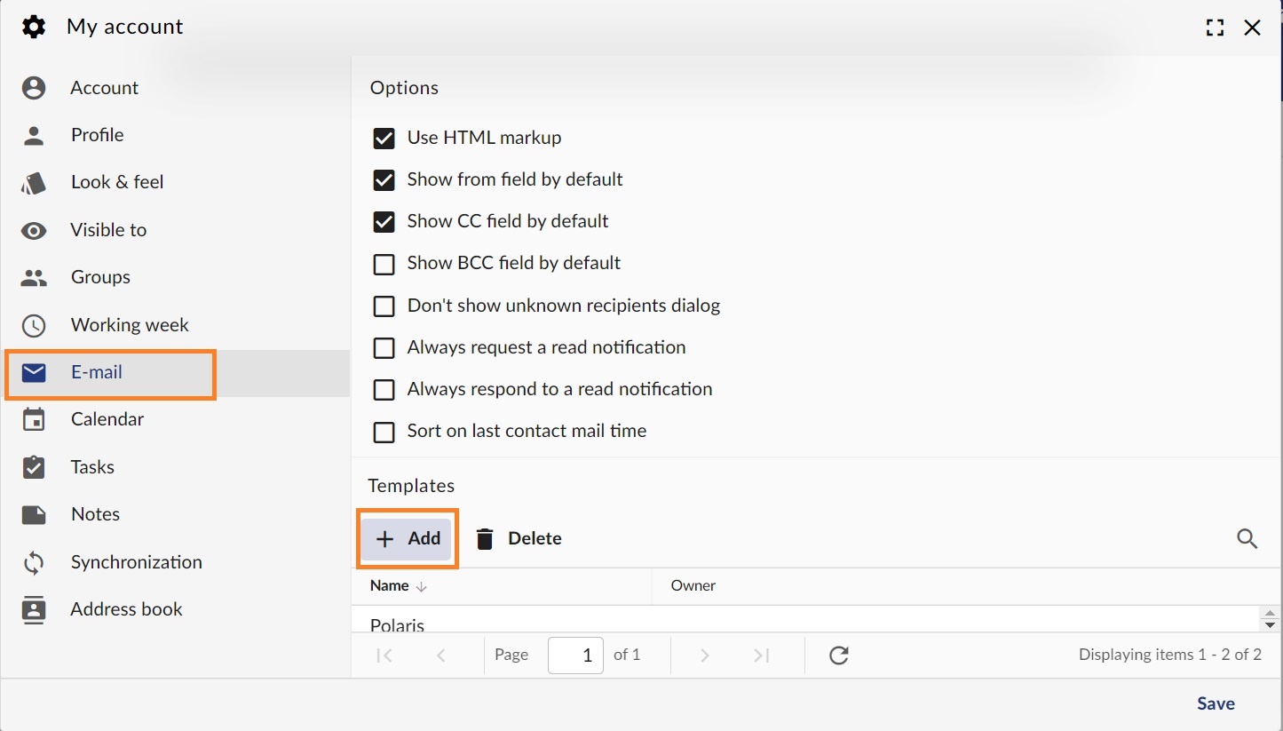Click the Synchronization arrows icon
This screenshot has width=1283, height=731.
[34, 562]
